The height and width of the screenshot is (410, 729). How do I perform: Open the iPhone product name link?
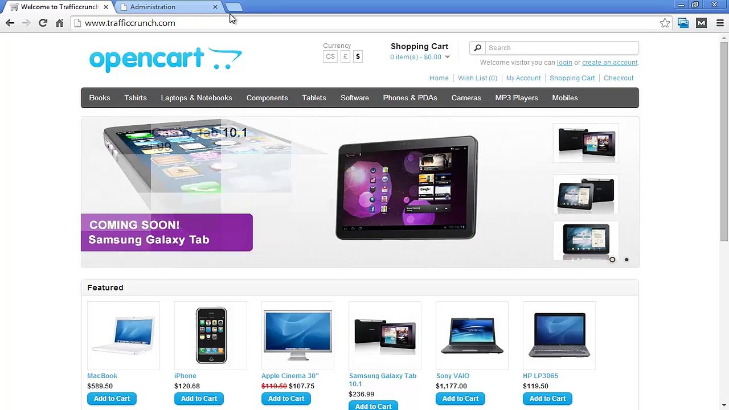[x=185, y=376]
